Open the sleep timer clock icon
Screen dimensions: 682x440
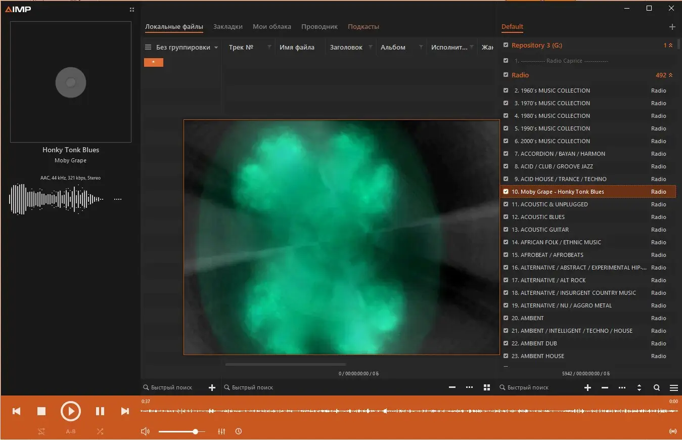coord(239,431)
